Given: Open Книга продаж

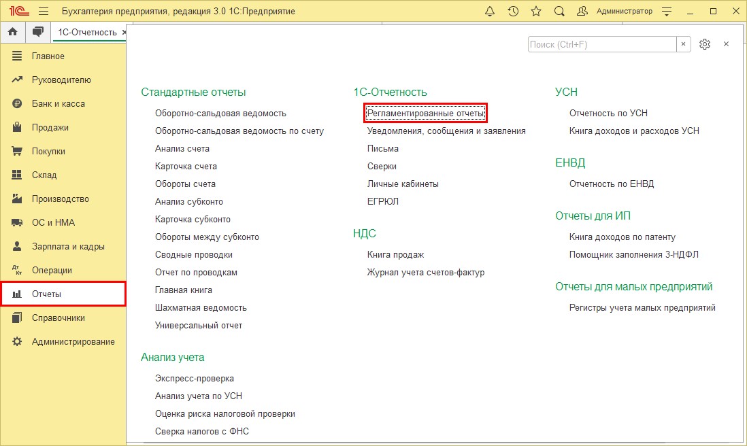Looking at the screenshot, I should point(395,255).
